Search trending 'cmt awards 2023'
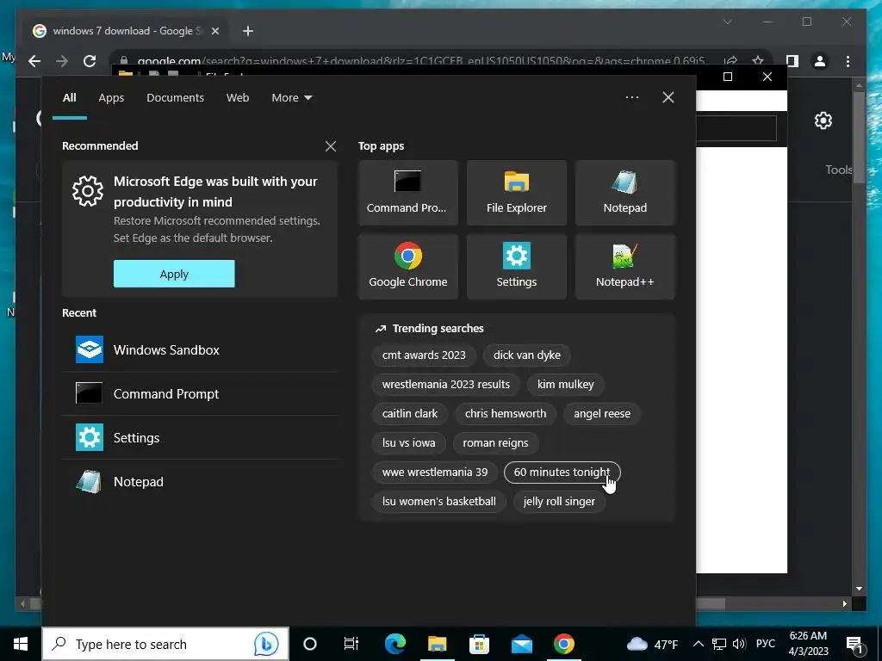882x661 pixels. (424, 355)
